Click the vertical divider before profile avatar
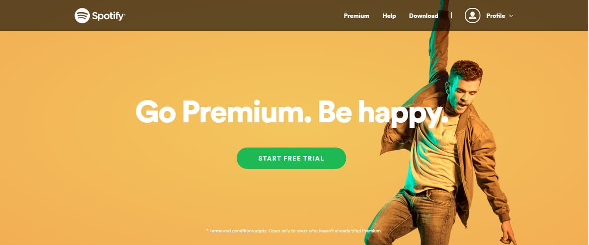The image size is (589, 245). (x=451, y=15)
